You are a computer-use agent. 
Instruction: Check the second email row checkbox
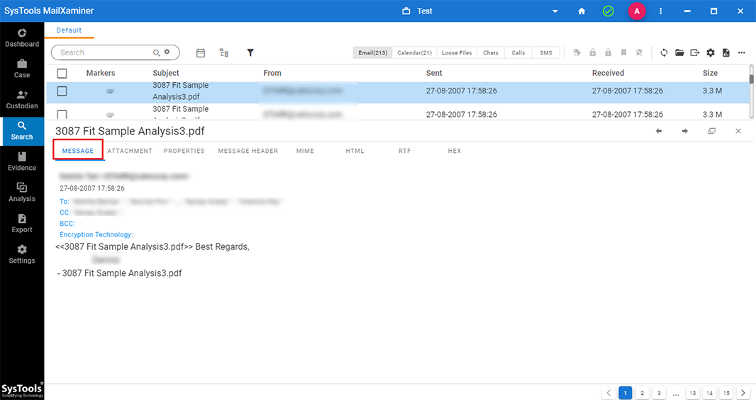coord(62,115)
